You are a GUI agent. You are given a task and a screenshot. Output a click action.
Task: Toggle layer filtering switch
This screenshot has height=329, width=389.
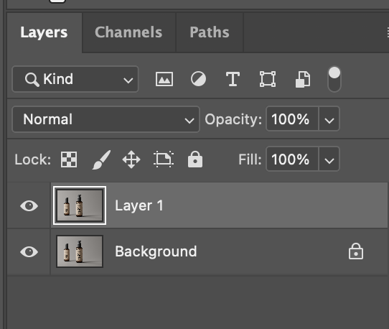click(x=334, y=79)
